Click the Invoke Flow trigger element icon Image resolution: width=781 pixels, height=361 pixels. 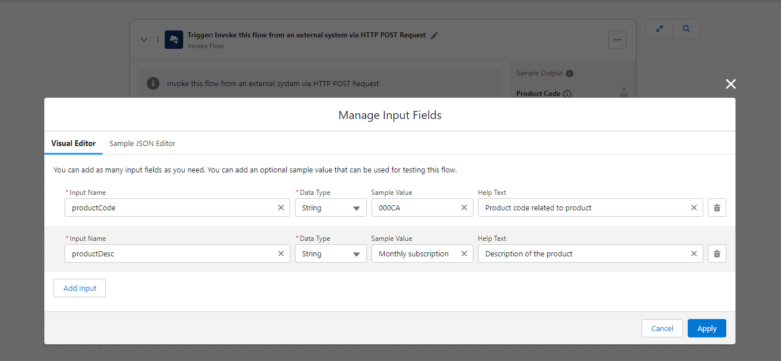[x=173, y=39]
